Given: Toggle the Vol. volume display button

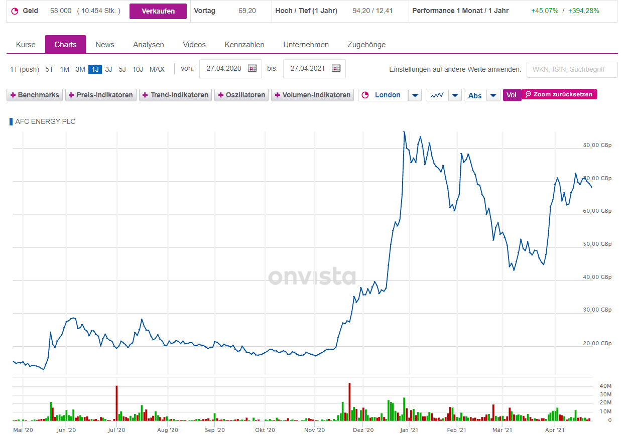Looking at the screenshot, I should click(512, 95).
